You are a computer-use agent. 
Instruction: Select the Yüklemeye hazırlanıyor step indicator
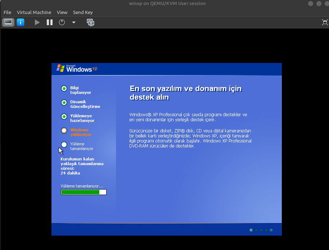pyautogui.click(x=64, y=117)
